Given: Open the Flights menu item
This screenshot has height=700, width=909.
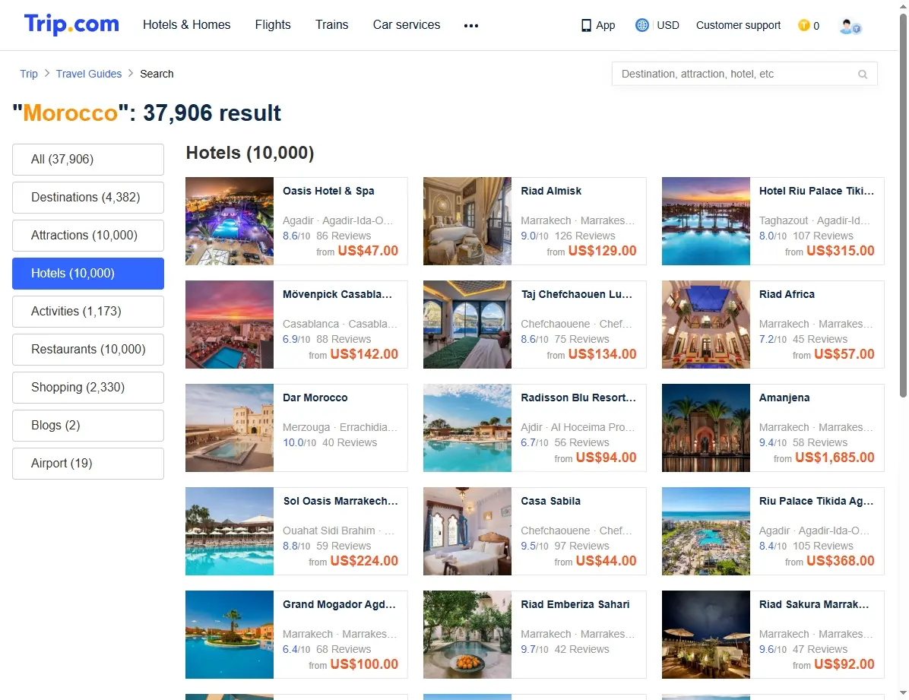Looking at the screenshot, I should click(x=273, y=24).
